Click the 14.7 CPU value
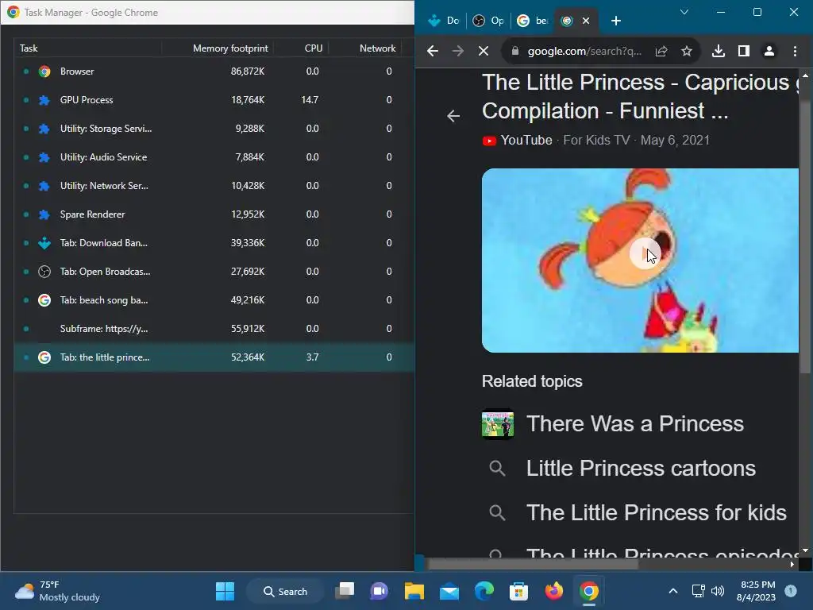Viewport: 813px width, 610px height. [310, 99]
